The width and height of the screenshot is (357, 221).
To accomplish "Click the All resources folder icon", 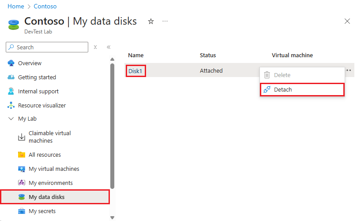I will click(x=22, y=155).
